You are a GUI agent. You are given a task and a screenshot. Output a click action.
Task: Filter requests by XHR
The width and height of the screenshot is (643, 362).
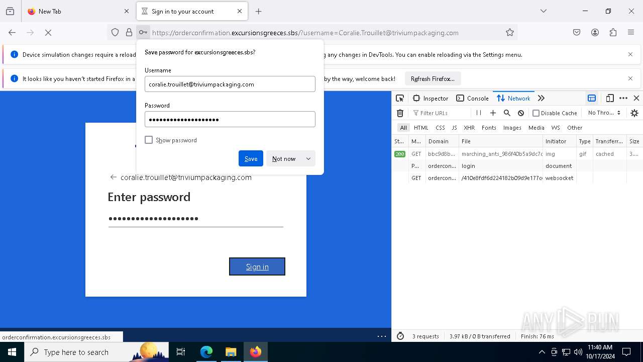click(469, 128)
